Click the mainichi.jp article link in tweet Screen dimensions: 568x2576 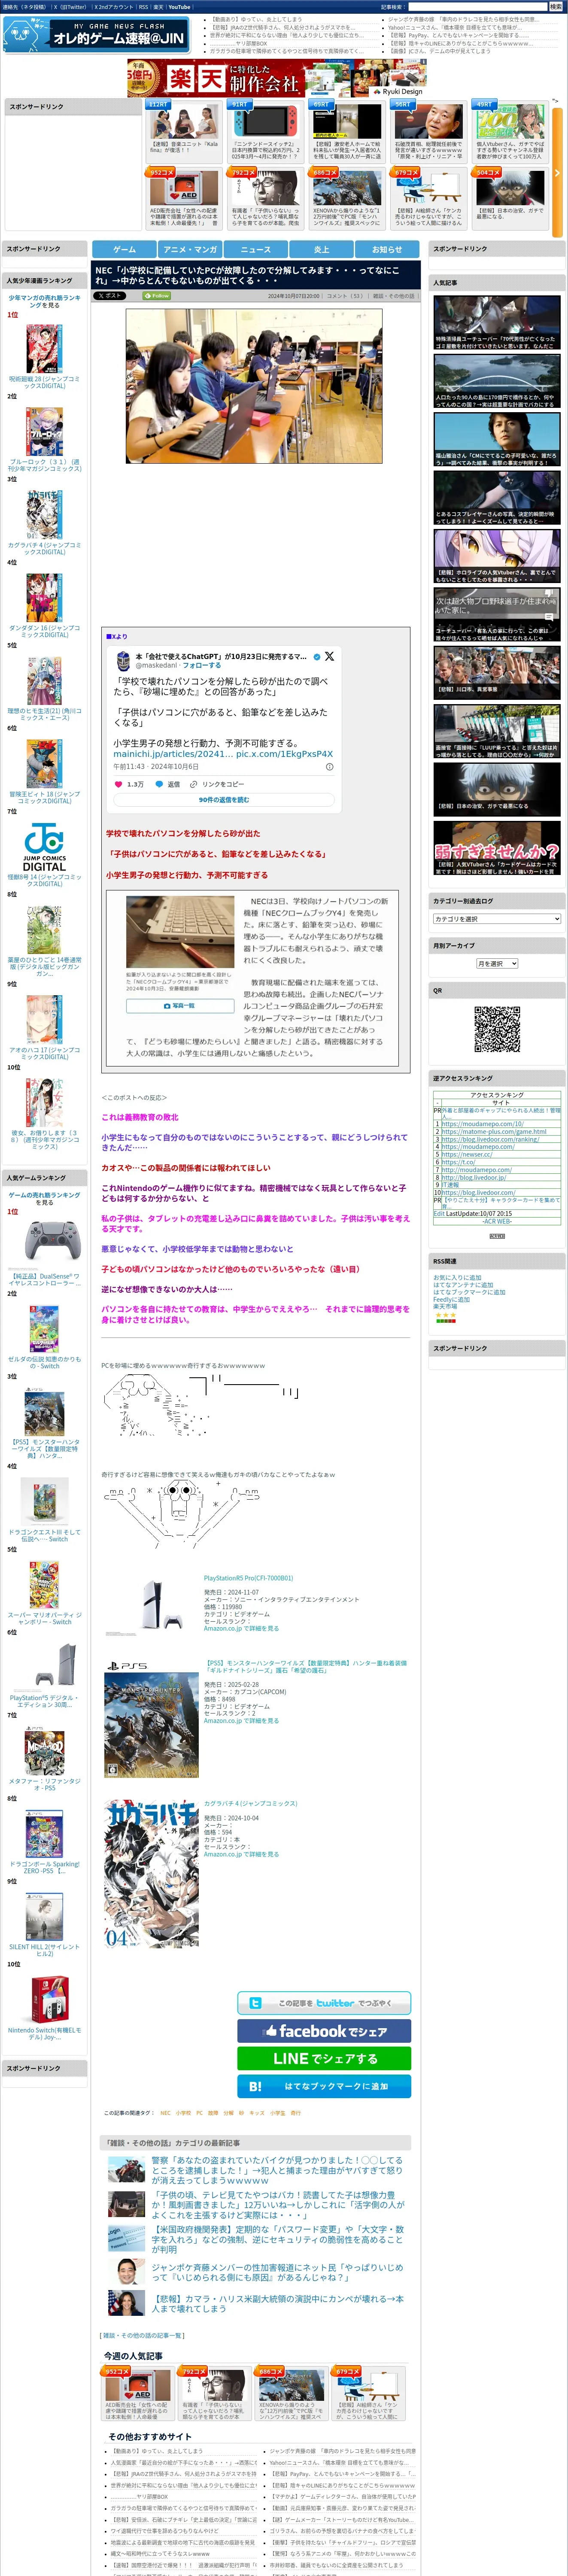coord(172,754)
